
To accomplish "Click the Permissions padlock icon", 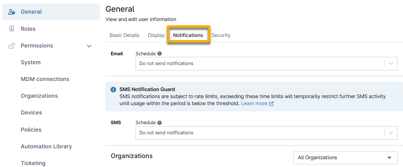I will point(12,46).
